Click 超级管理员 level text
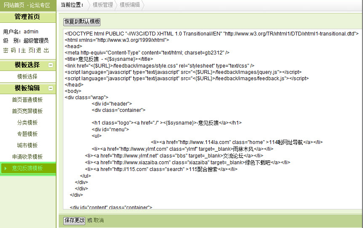This screenshot has height=228, width=363. pyautogui.click(x=36, y=41)
